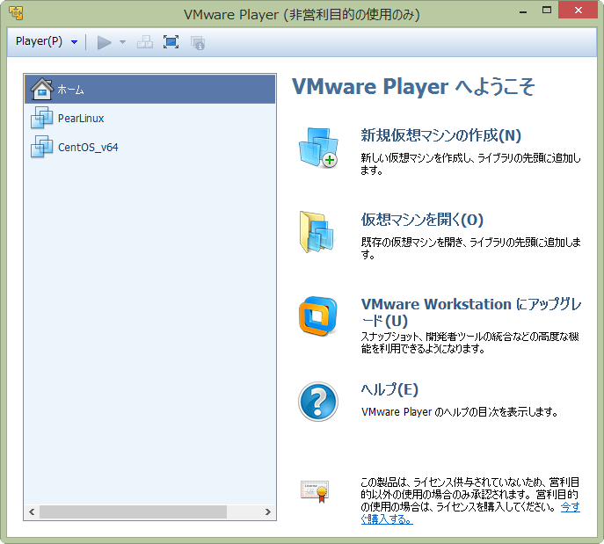The height and width of the screenshot is (544, 604).
Task: Click 新規仮想マシンの作成(N) link
Action: (440, 135)
